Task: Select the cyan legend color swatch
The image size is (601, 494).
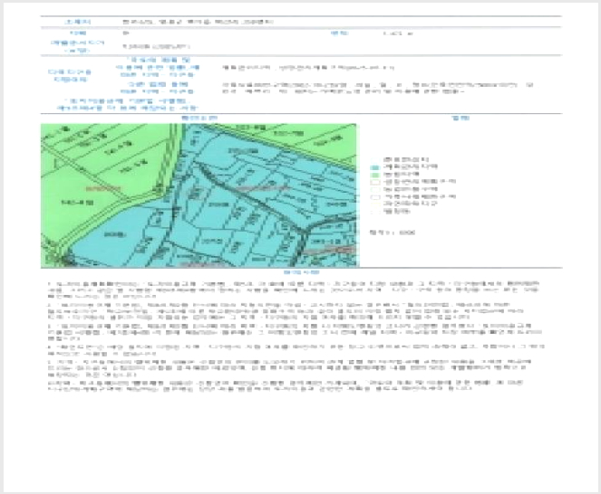Action: (375, 167)
